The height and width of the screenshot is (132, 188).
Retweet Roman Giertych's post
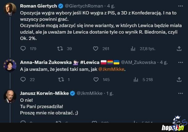click(60, 48)
